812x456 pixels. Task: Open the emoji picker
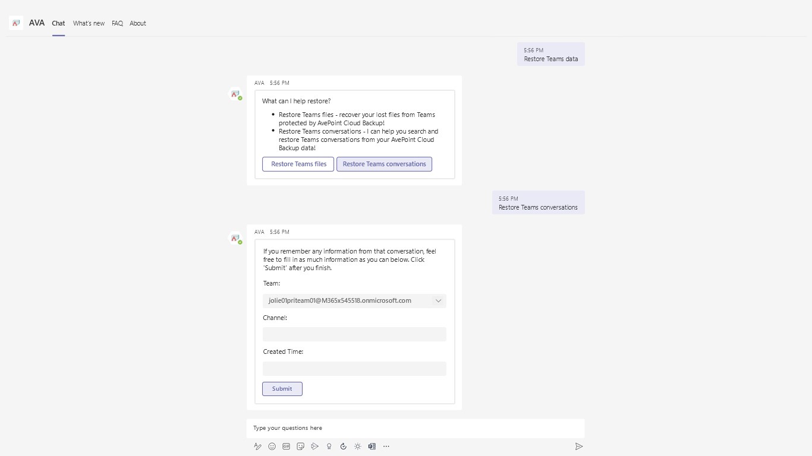tap(272, 446)
